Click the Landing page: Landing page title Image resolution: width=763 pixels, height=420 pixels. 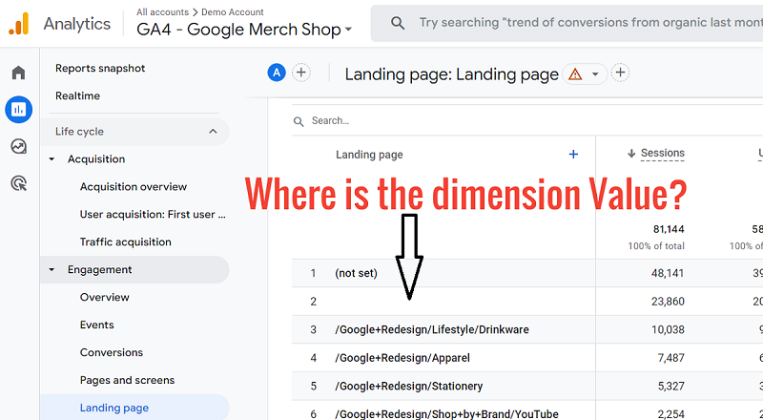click(x=451, y=74)
